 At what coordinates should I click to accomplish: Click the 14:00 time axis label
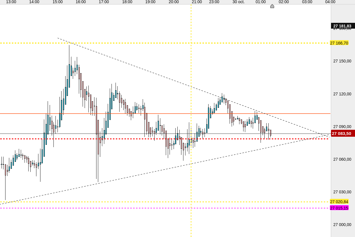click(34, 2)
